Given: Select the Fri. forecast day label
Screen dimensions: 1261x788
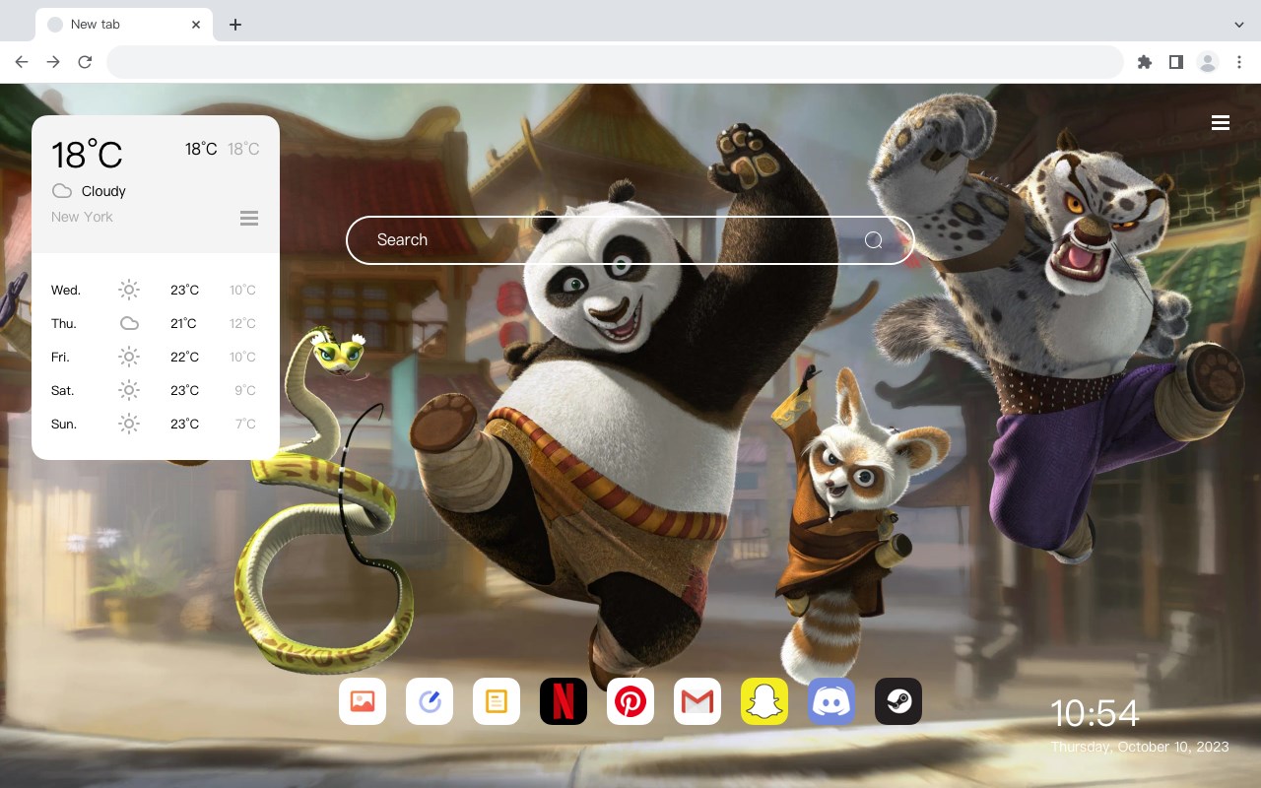Looking at the screenshot, I should point(60,358).
